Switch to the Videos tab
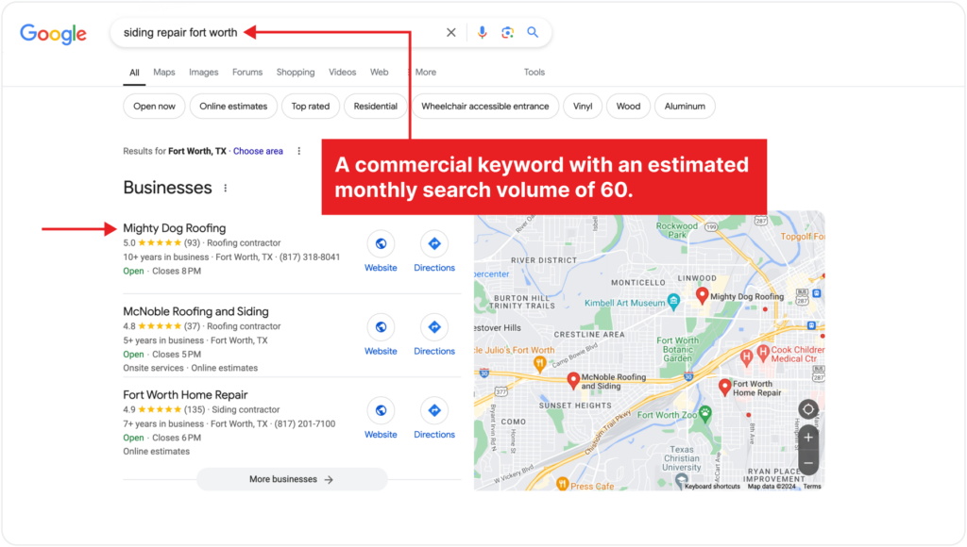The image size is (967, 547). click(342, 72)
